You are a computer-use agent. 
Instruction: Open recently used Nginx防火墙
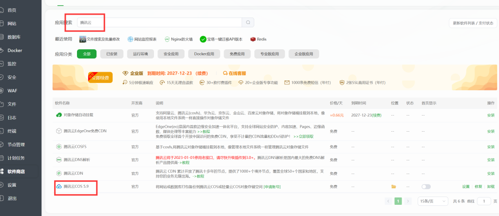coord(178,39)
